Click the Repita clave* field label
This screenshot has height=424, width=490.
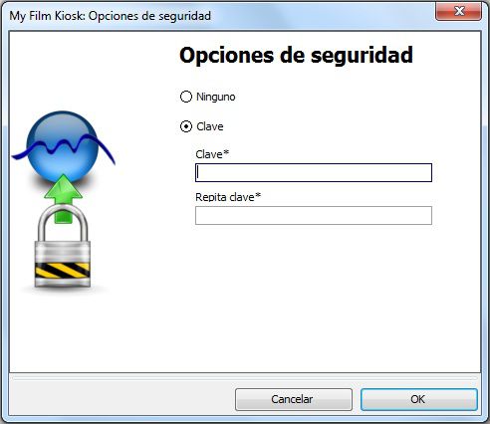(228, 197)
